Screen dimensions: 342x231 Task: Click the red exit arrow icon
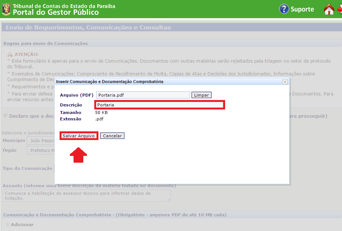(339, 9)
